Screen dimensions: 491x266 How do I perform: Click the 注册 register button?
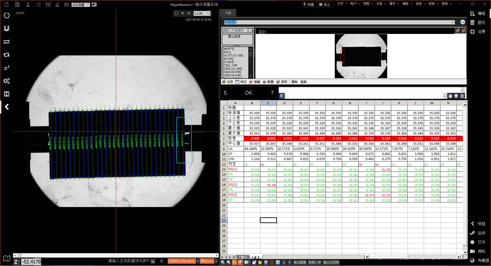228,82
